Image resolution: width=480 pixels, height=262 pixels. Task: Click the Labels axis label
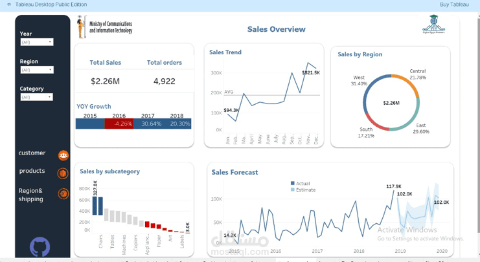(182, 241)
